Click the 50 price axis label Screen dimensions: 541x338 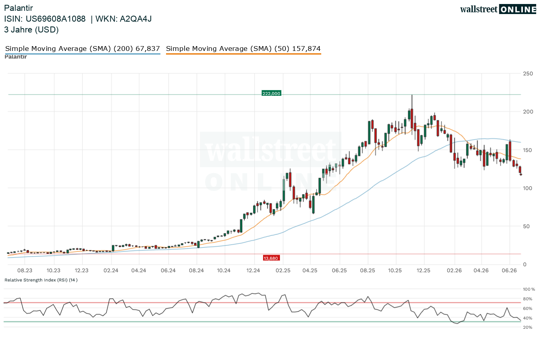click(x=526, y=226)
